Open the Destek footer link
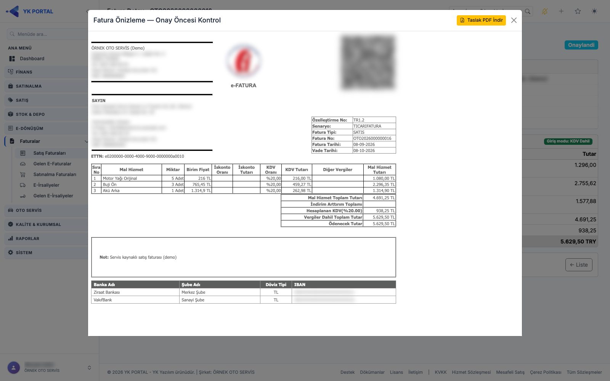610x381 pixels. [347, 372]
